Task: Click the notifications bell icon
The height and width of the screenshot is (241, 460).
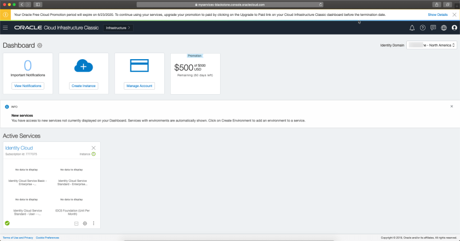Action: pyautogui.click(x=412, y=27)
